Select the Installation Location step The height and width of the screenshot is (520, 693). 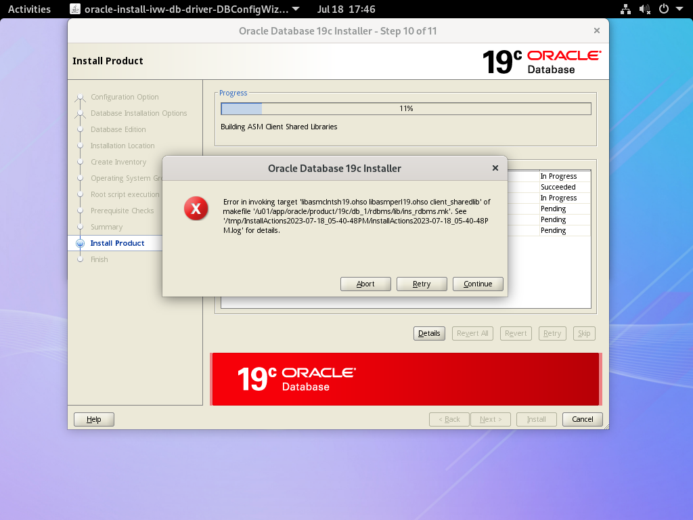point(122,146)
